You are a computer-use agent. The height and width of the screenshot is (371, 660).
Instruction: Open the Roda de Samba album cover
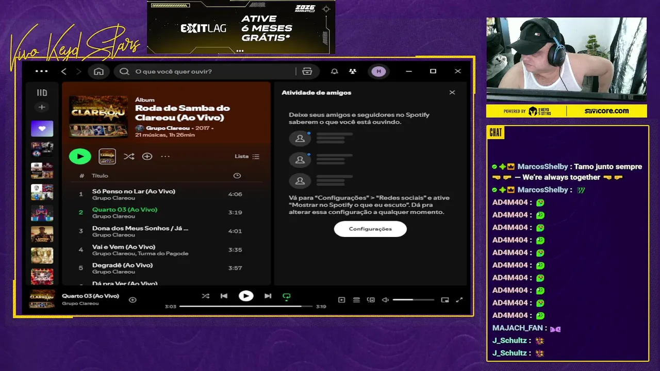pos(98,116)
